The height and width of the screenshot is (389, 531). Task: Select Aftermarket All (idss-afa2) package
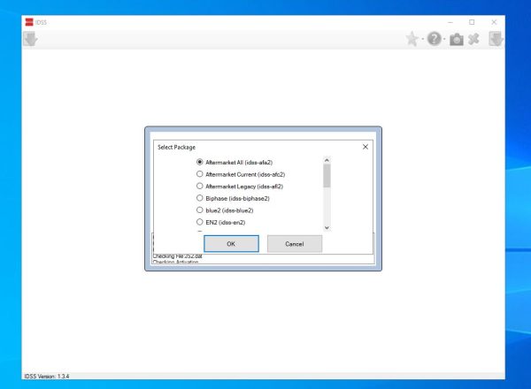235,163
